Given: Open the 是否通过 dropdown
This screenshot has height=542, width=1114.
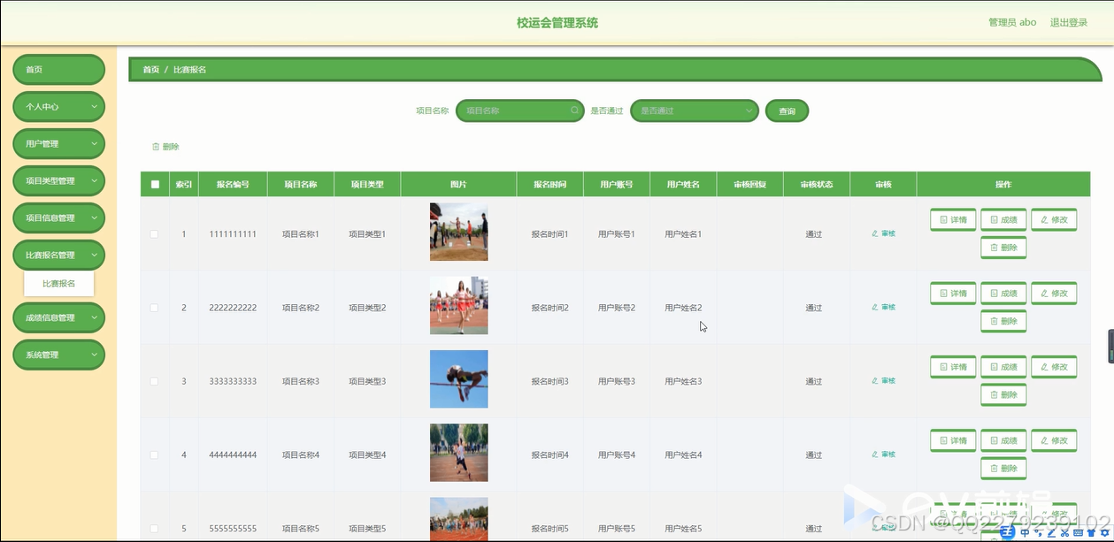Looking at the screenshot, I should (695, 111).
